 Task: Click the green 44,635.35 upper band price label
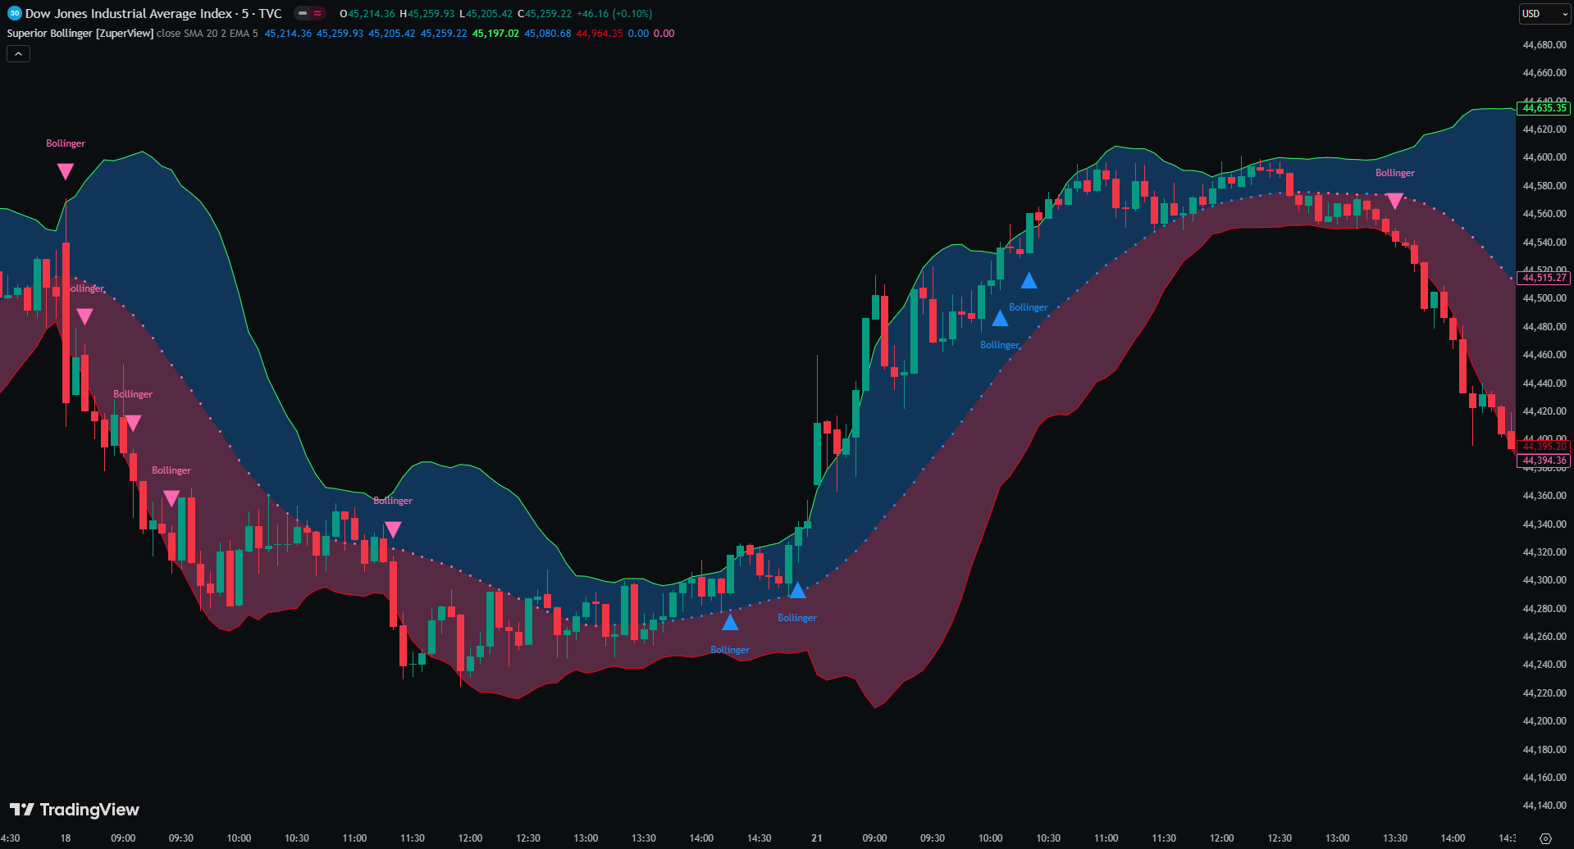point(1544,108)
